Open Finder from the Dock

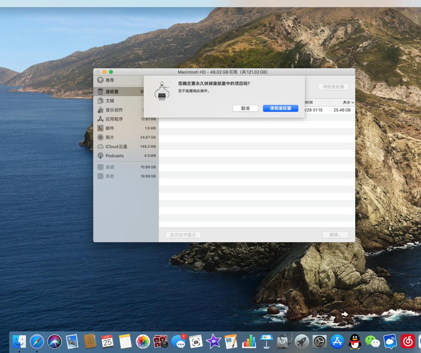tap(19, 341)
